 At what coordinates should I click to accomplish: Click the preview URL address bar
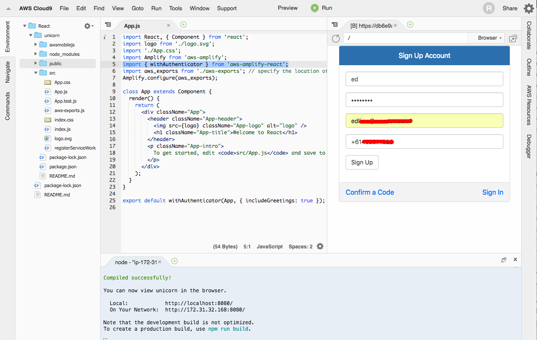coord(405,38)
